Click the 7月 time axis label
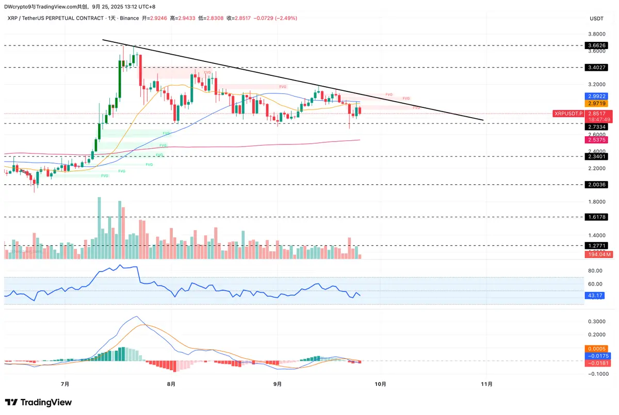The height and width of the screenshot is (415, 619). (65, 384)
